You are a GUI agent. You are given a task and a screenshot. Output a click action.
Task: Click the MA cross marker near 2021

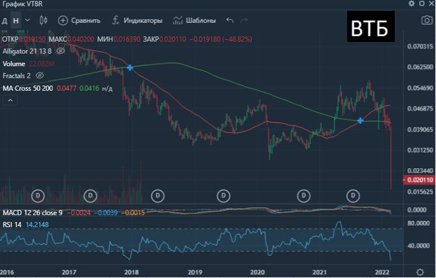click(360, 121)
